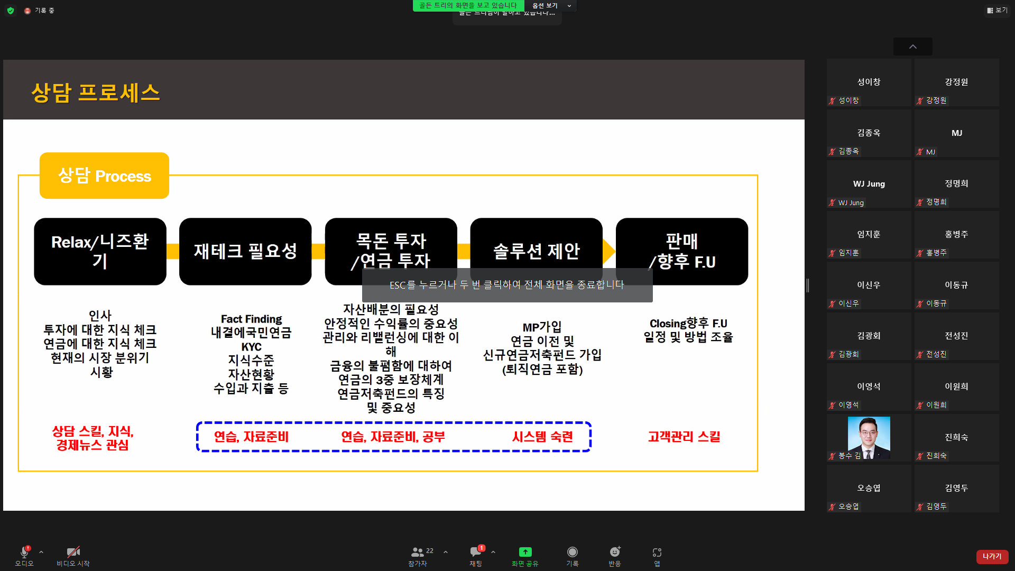Click the green encryption shield icon

coord(11,11)
